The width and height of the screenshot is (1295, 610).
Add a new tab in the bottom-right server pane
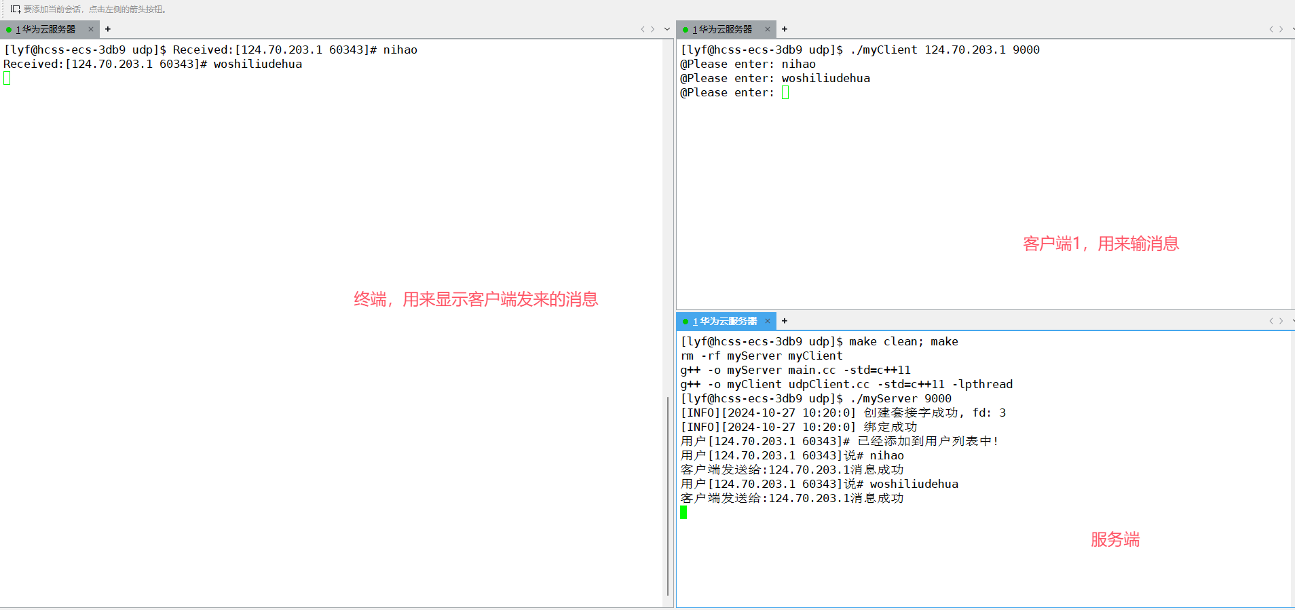pyautogui.click(x=785, y=321)
